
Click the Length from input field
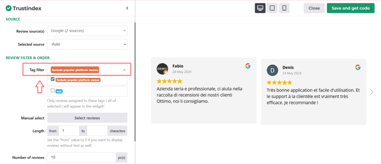click(x=68, y=131)
